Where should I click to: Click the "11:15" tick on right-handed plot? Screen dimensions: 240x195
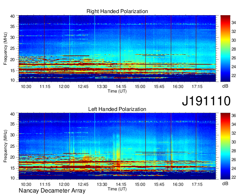click(x=45, y=87)
